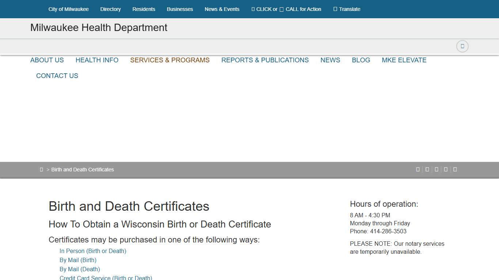
Task: Click the CALL for Action phone icon
Action: [281, 9]
